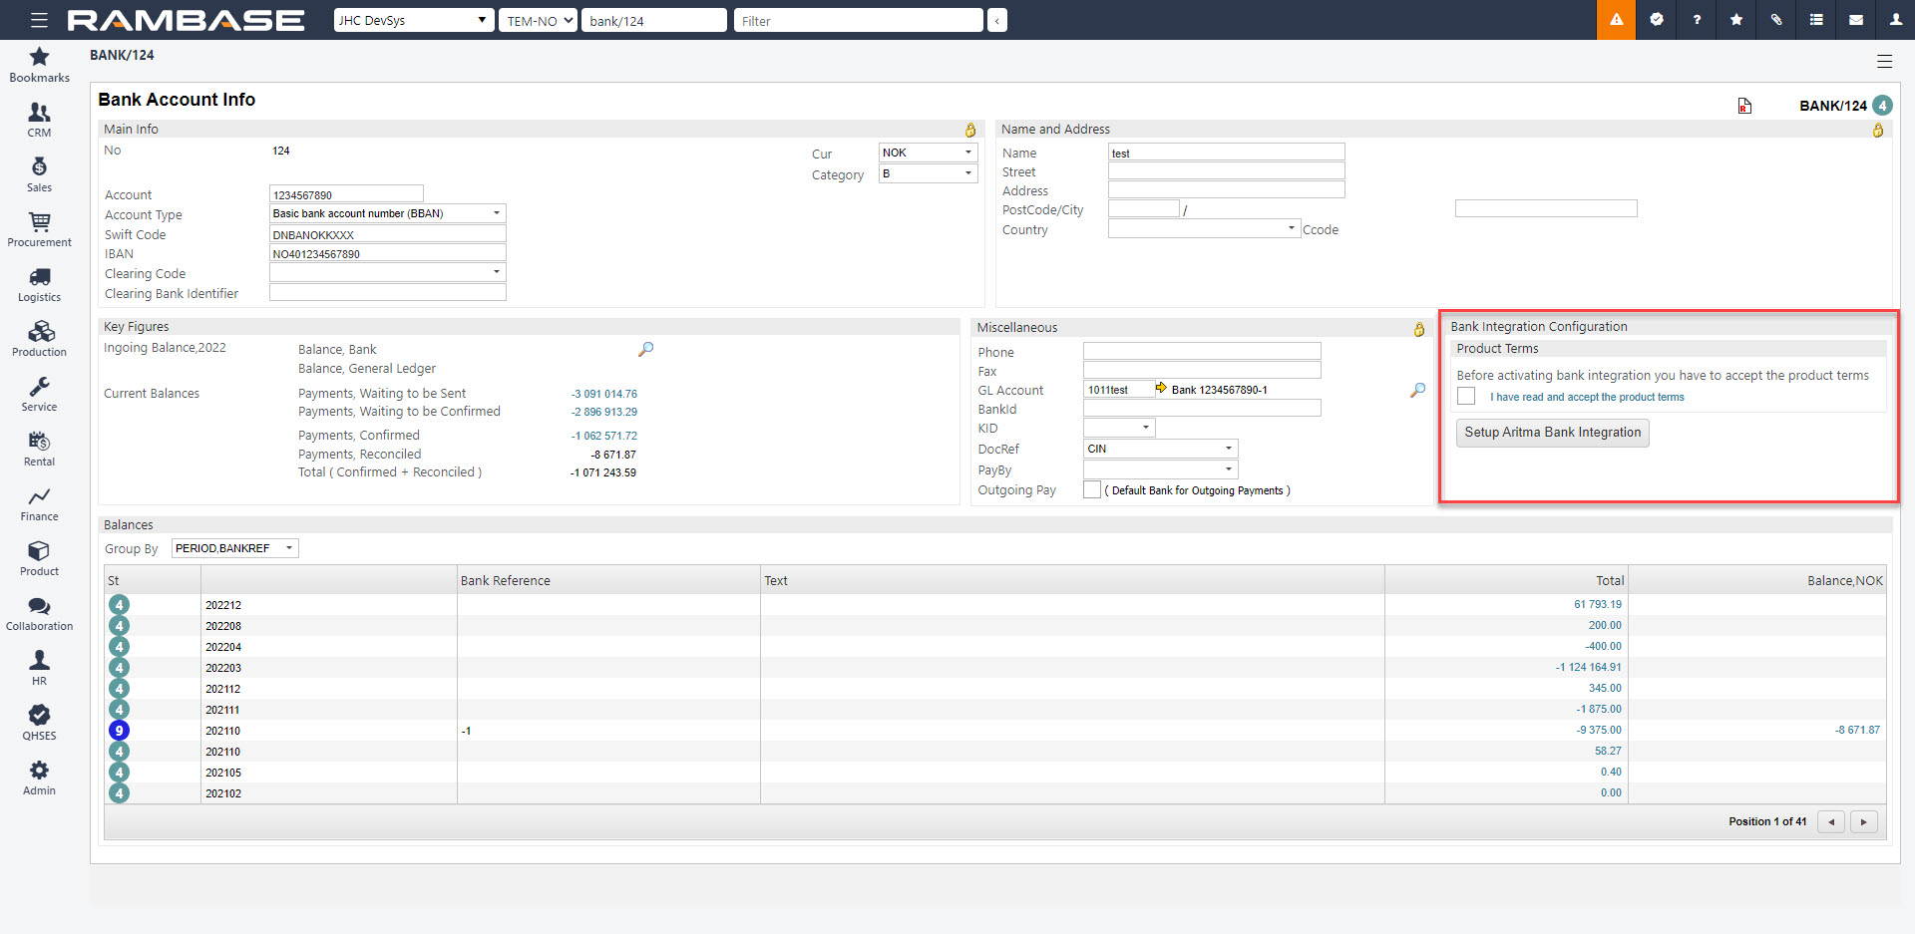Open Product module
The image size is (1915, 934).
39,558
